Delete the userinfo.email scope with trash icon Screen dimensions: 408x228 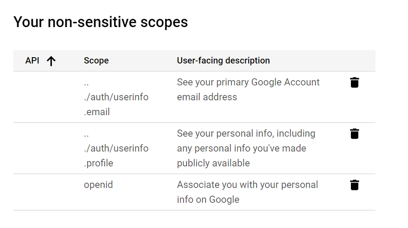tap(354, 82)
